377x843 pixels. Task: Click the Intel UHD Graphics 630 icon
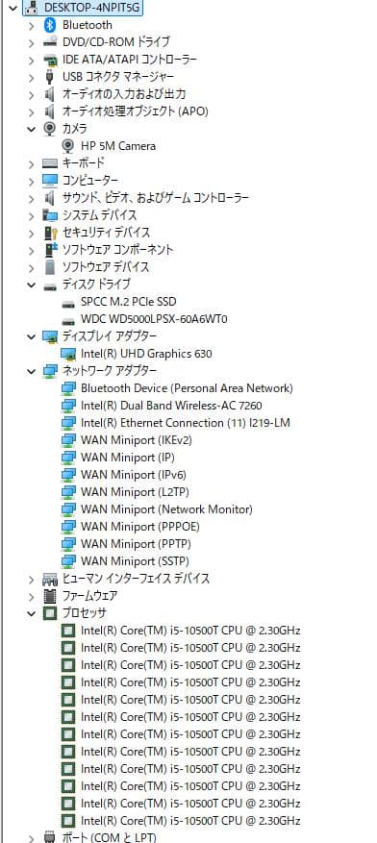pyautogui.click(x=68, y=354)
